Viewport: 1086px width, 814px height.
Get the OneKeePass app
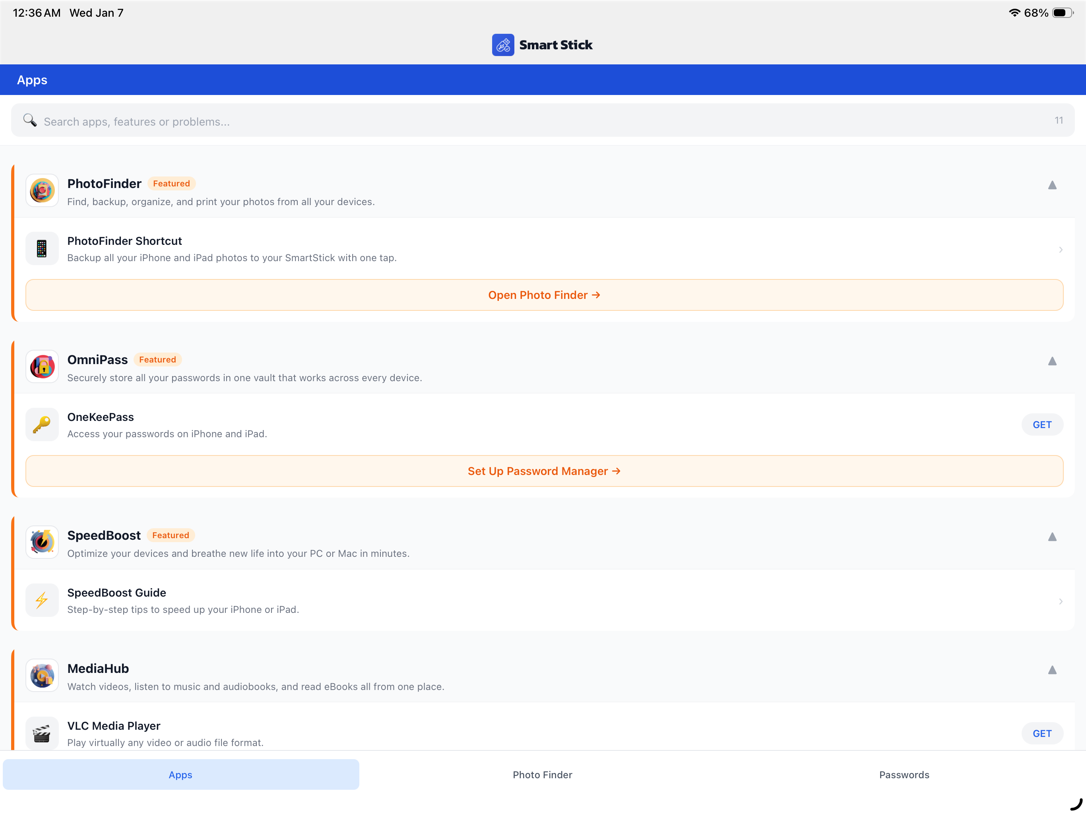tap(1042, 424)
